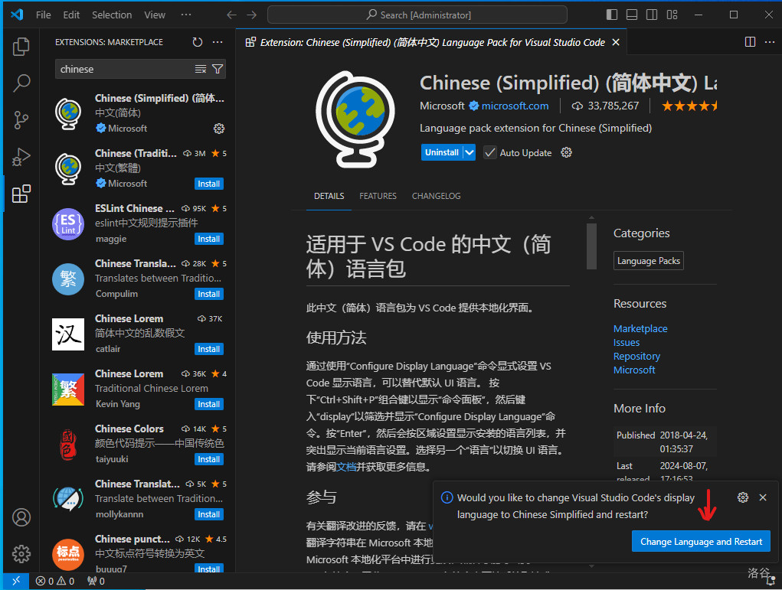Toggle the secondary side bar button
The image size is (782, 590).
(652, 15)
